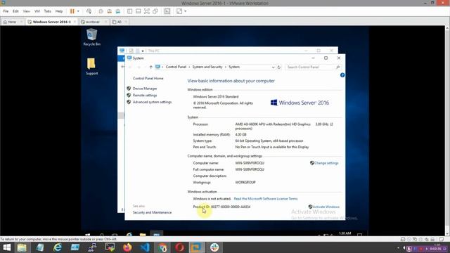Toggle the thumbnail bar view icon
The width and height of the screenshot is (450, 253).
[138, 11]
